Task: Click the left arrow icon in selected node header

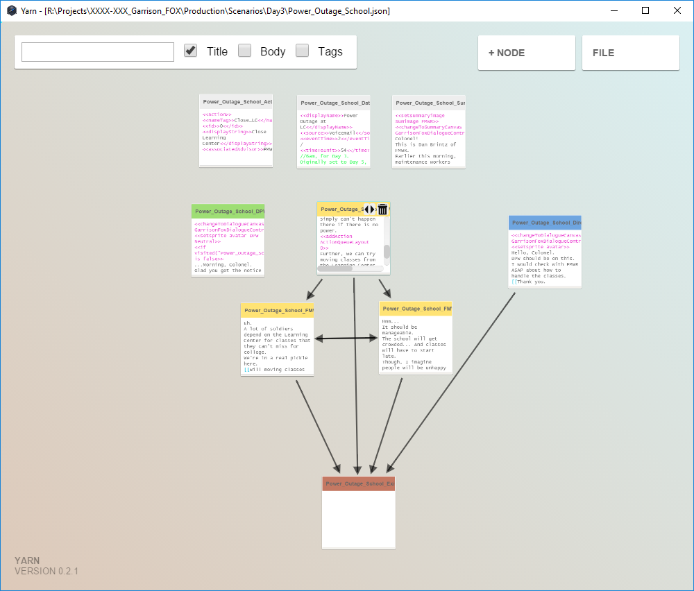Action: coord(366,209)
